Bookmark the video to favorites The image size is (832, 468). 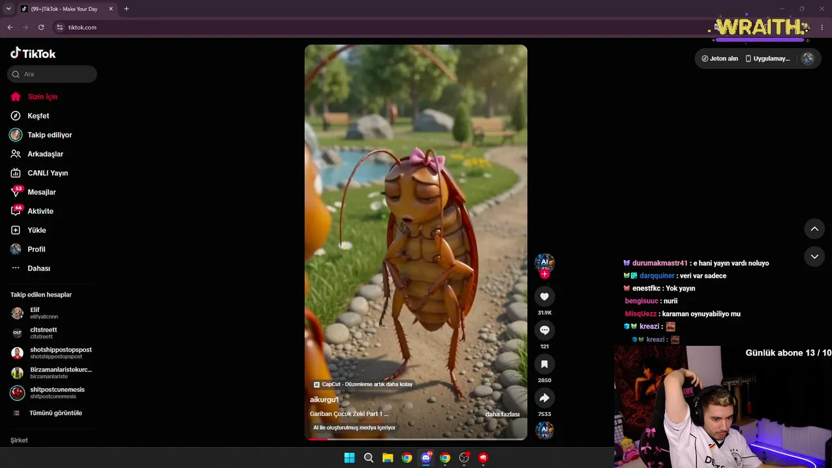coord(545,364)
